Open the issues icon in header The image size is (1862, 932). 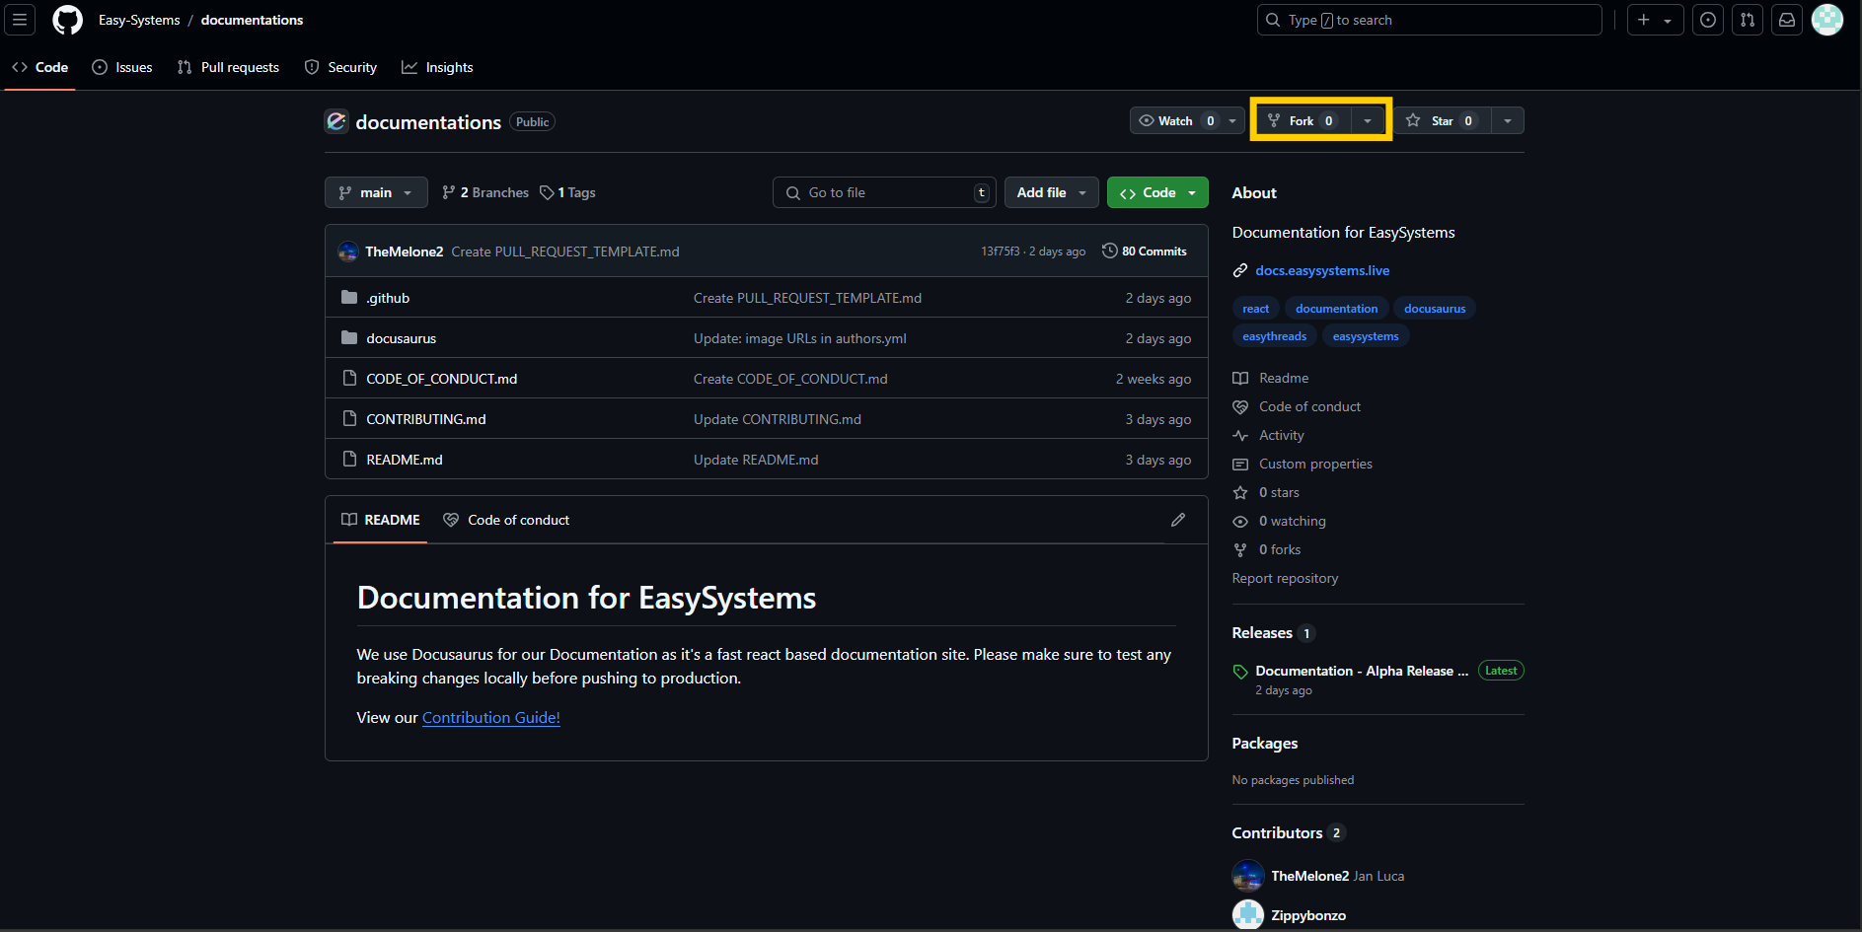[1708, 20]
